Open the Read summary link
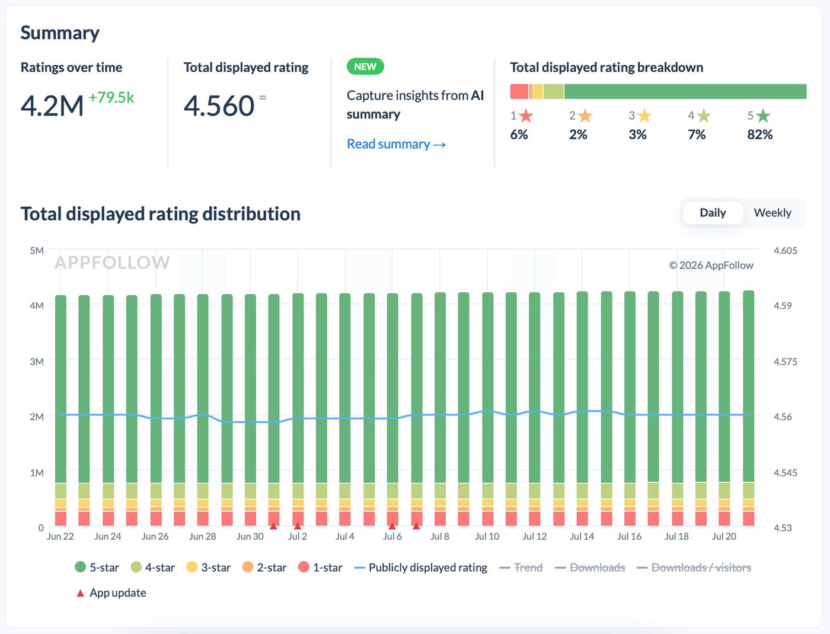Viewport: 830px width, 634px height. [396, 144]
